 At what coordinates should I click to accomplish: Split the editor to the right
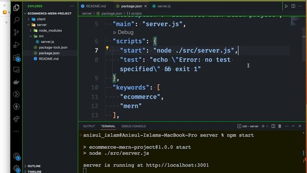(x=293, y=6)
